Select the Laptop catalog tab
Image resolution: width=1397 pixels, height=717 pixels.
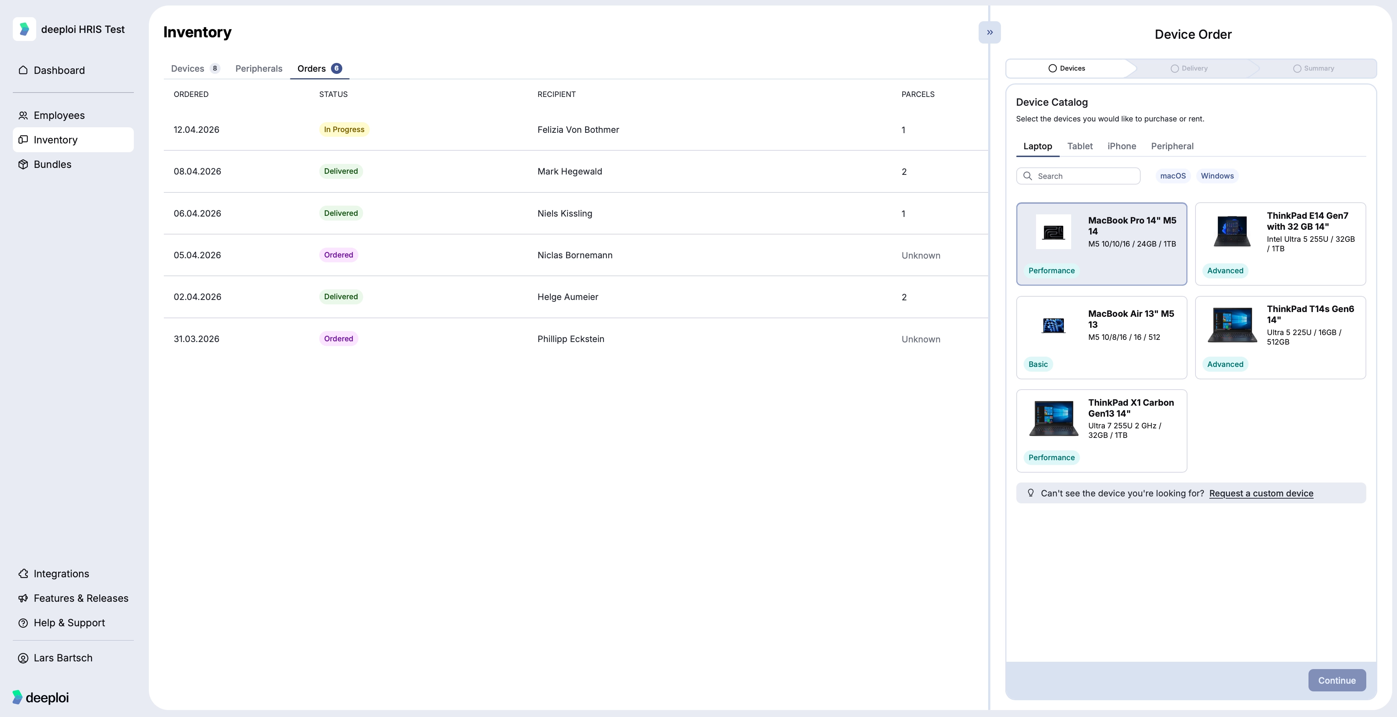click(1038, 146)
